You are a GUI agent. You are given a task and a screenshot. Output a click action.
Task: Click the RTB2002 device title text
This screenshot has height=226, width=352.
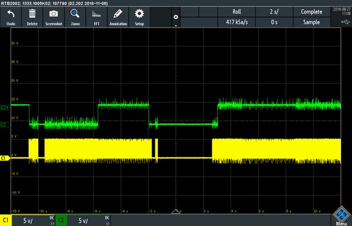pos(55,4)
